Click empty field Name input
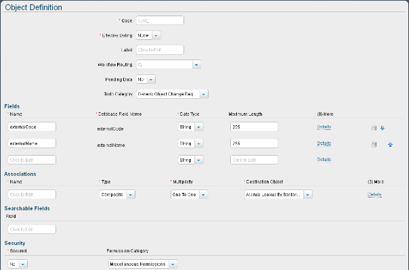The width and height of the screenshot is (409, 270). pyautogui.click(x=32, y=160)
